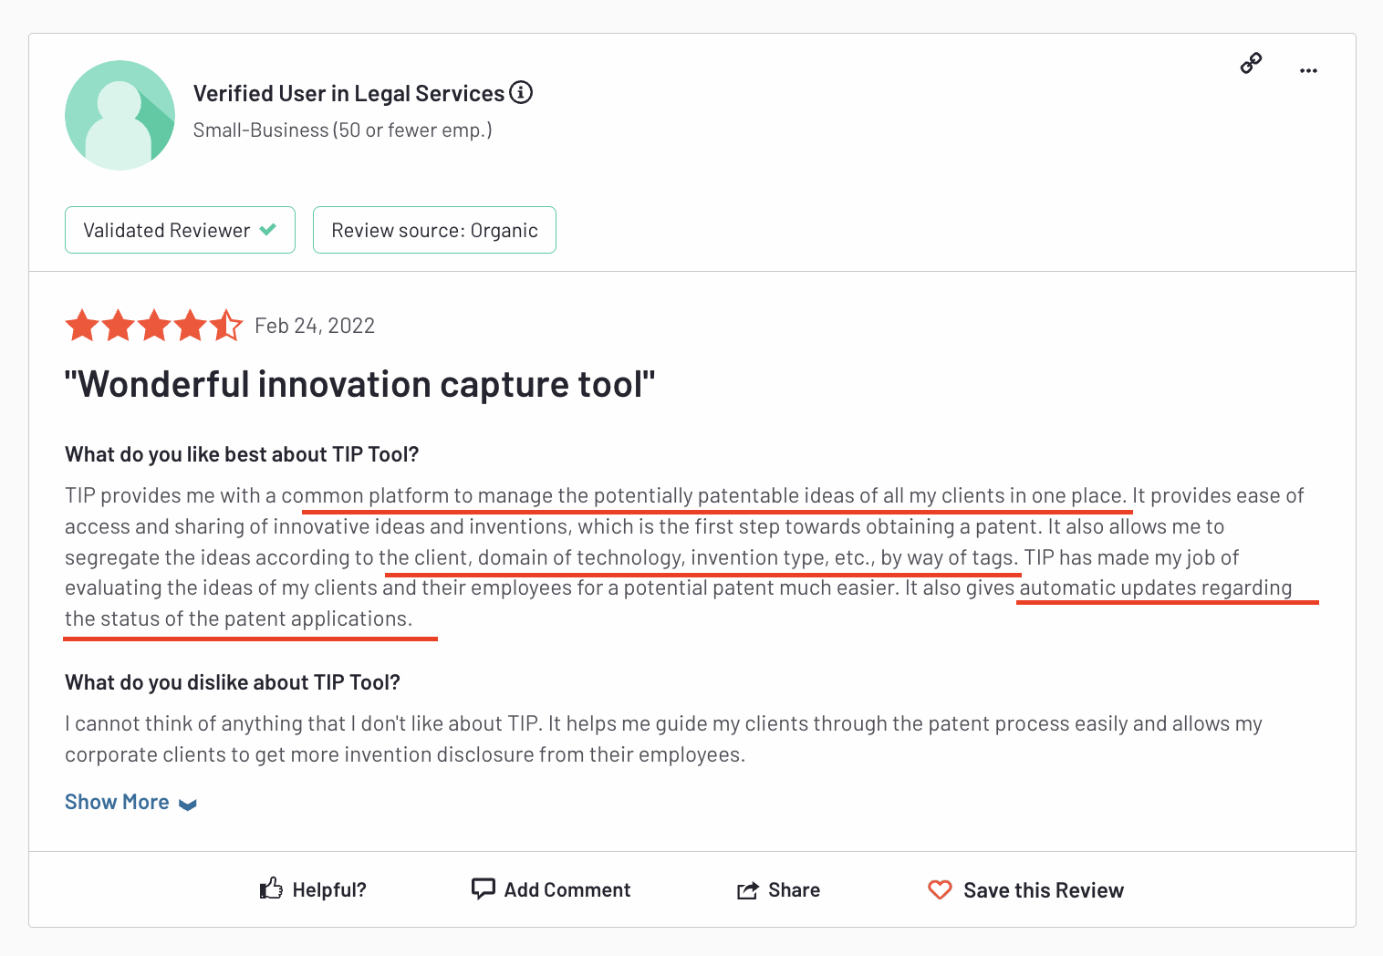Click the Helpful? button label
1383x956 pixels.
pyautogui.click(x=329, y=889)
